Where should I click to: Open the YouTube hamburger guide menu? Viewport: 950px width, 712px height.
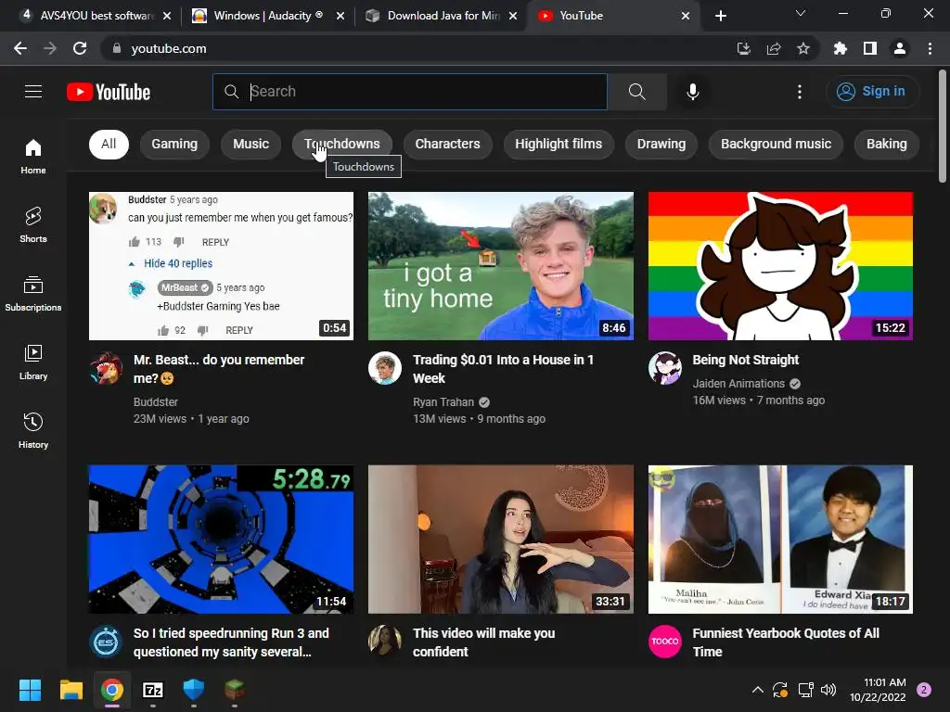coord(33,92)
